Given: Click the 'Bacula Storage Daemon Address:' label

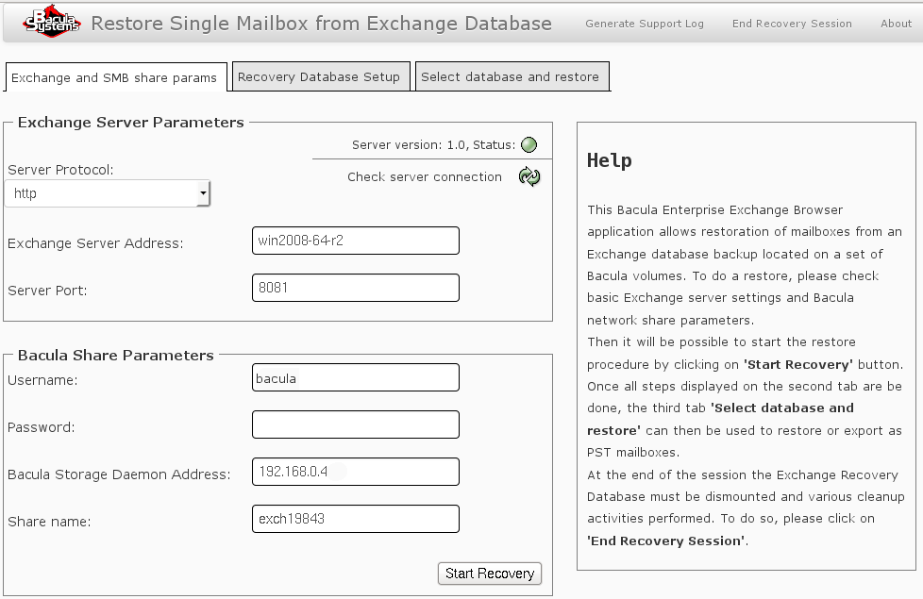Looking at the screenshot, I should pos(119,474).
